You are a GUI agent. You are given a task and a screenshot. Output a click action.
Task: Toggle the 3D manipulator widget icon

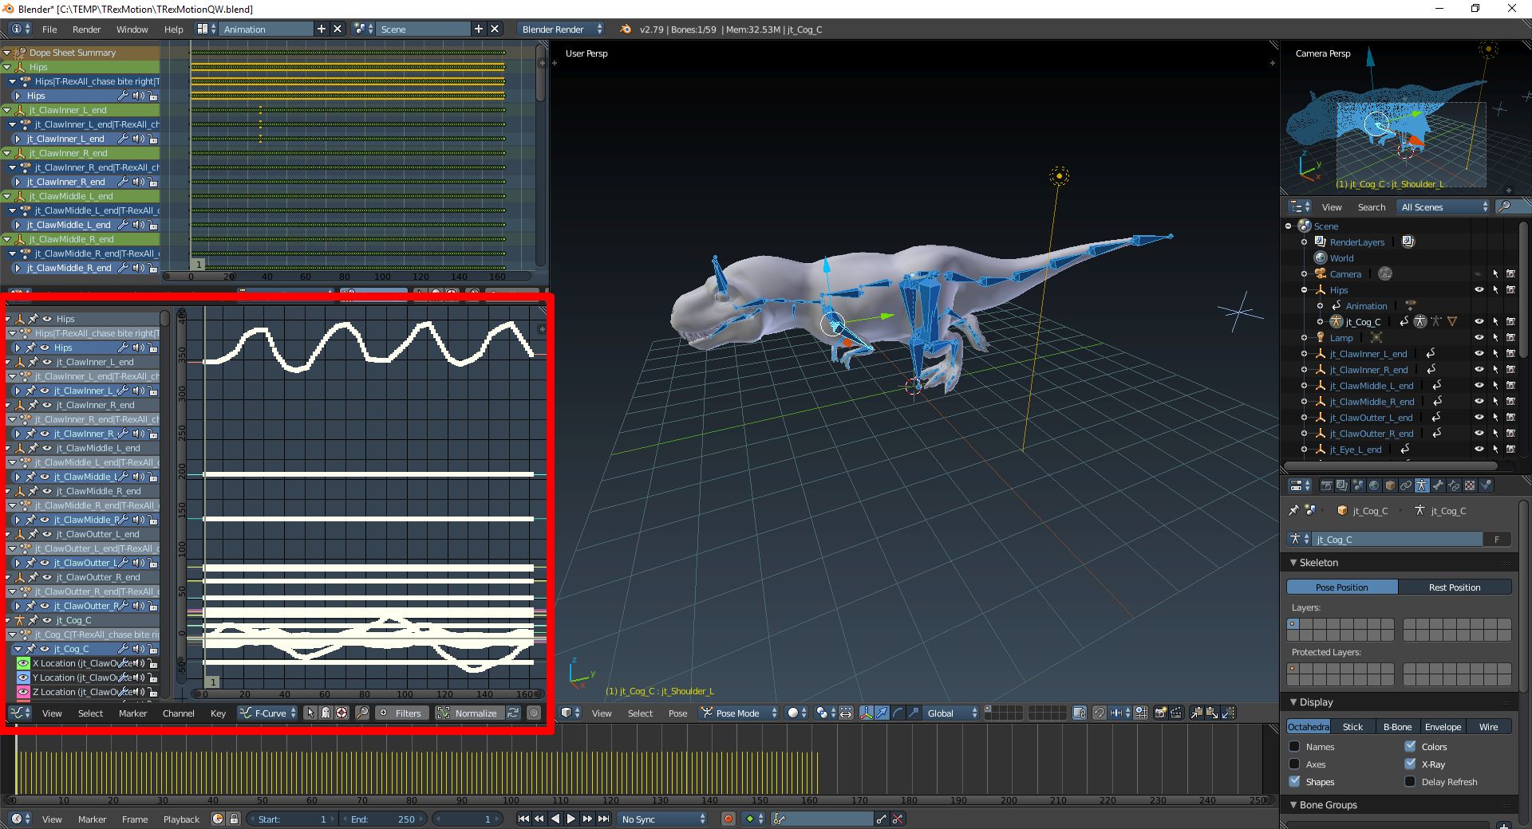tap(867, 713)
